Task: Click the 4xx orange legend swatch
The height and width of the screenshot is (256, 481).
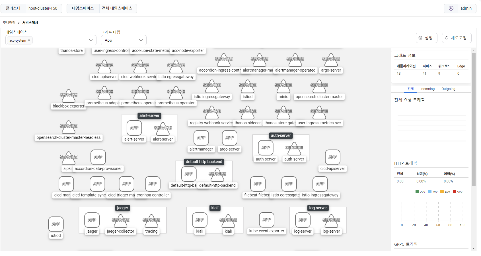Action: click(x=442, y=192)
